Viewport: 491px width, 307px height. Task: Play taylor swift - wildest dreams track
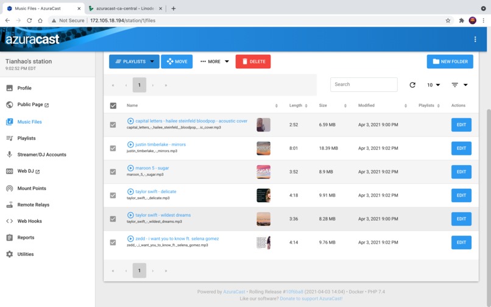(130, 215)
